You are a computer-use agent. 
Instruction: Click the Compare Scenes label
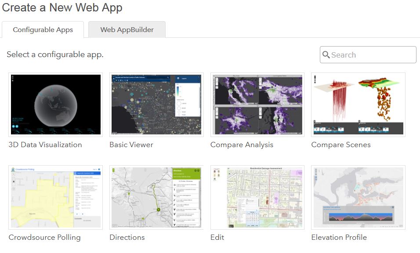coord(341,145)
